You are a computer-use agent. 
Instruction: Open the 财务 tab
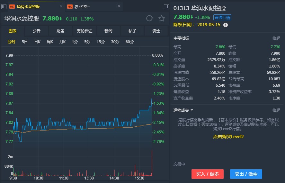[60, 31]
